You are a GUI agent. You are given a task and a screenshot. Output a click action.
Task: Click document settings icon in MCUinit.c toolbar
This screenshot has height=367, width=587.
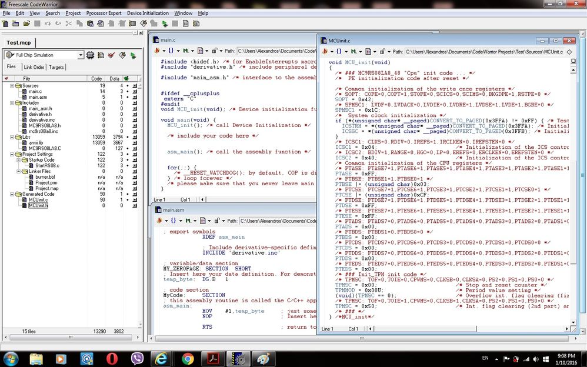tap(368, 51)
